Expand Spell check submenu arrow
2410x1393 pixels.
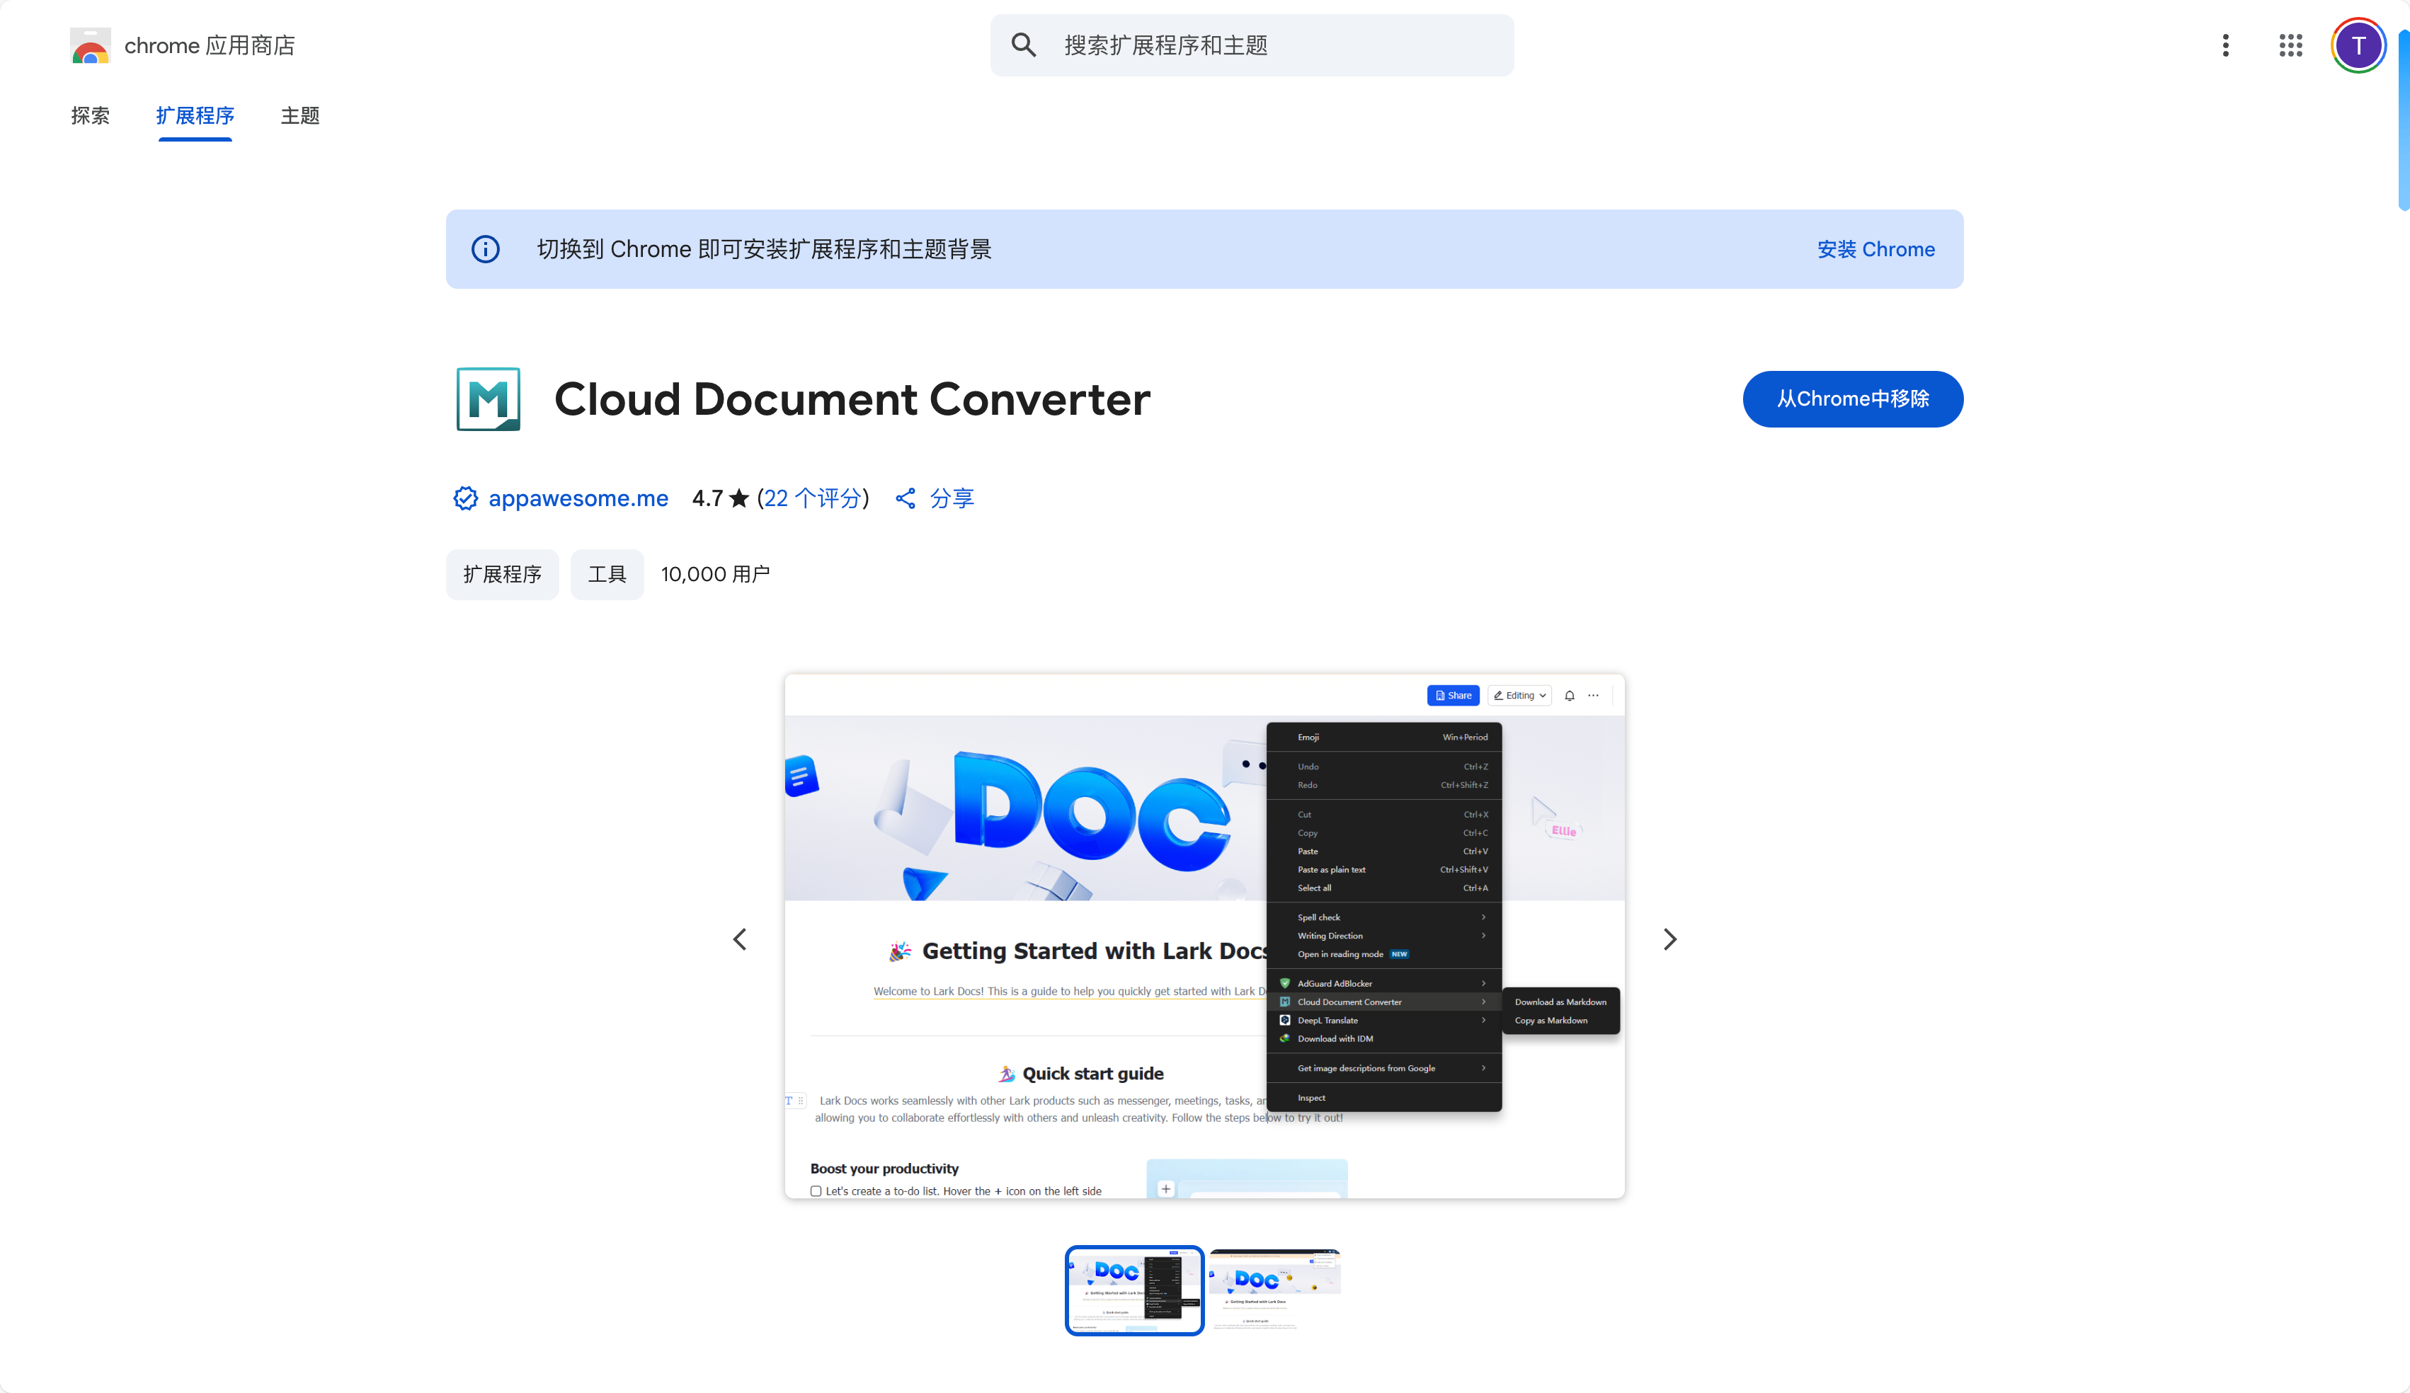pos(1483,917)
